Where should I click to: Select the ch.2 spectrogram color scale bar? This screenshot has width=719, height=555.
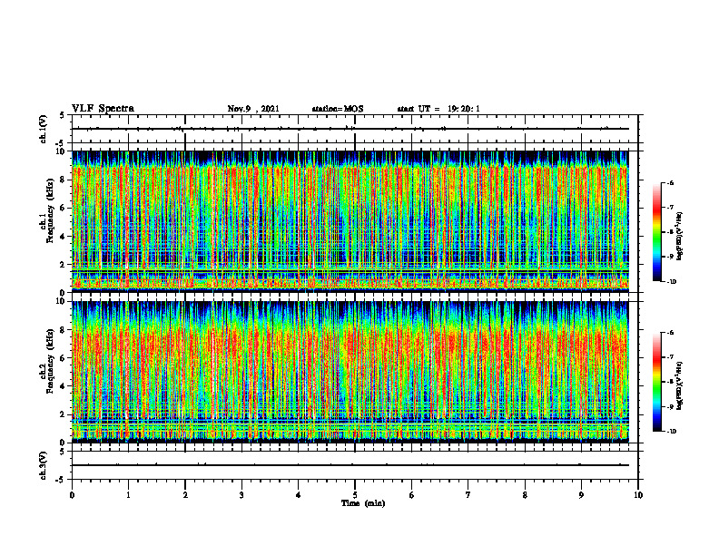point(656,382)
